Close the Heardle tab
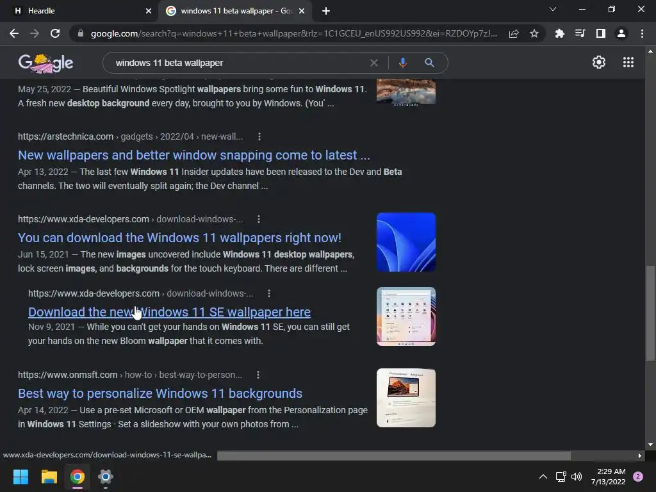The height and width of the screenshot is (492, 656). coord(149,11)
